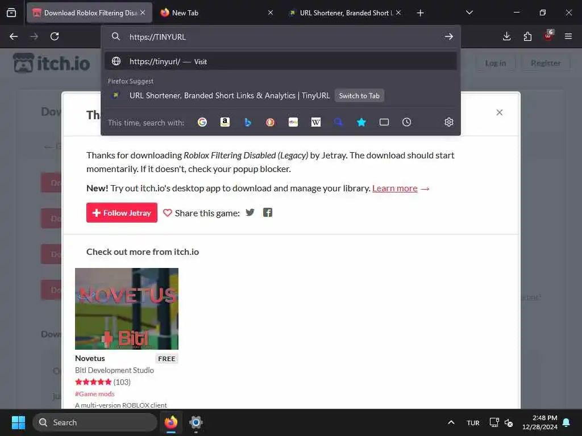The width and height of the screenshot is (582, 436).
Task: Open the Novetus game thumbnail
Action: [127, 308]
